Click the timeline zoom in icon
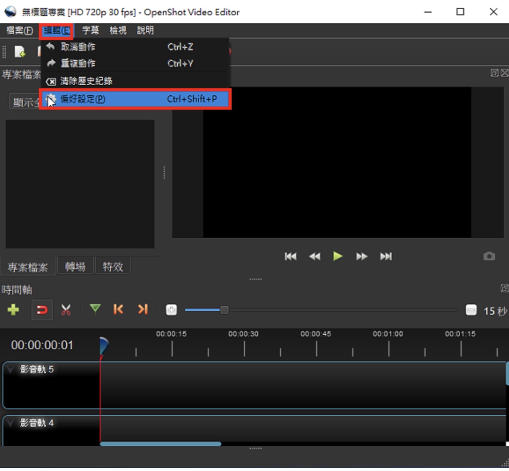The width and height of the screenshot is (509, 471). [x=171, y=310]
